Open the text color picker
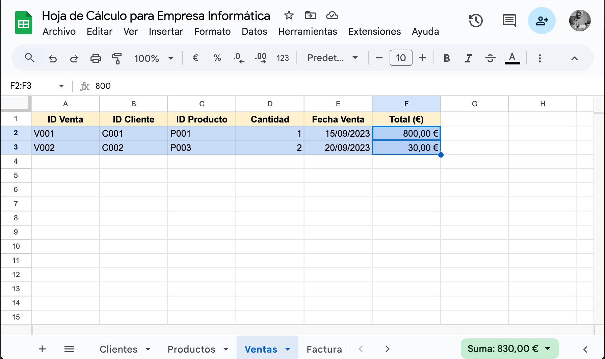This screenshot has height=359, width=605. (x=512, y=58)
